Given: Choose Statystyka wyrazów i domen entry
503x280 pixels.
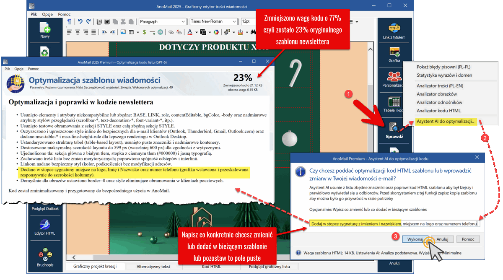Looking at the screenshot, I should pyautogui.click(x=444, y=75).
